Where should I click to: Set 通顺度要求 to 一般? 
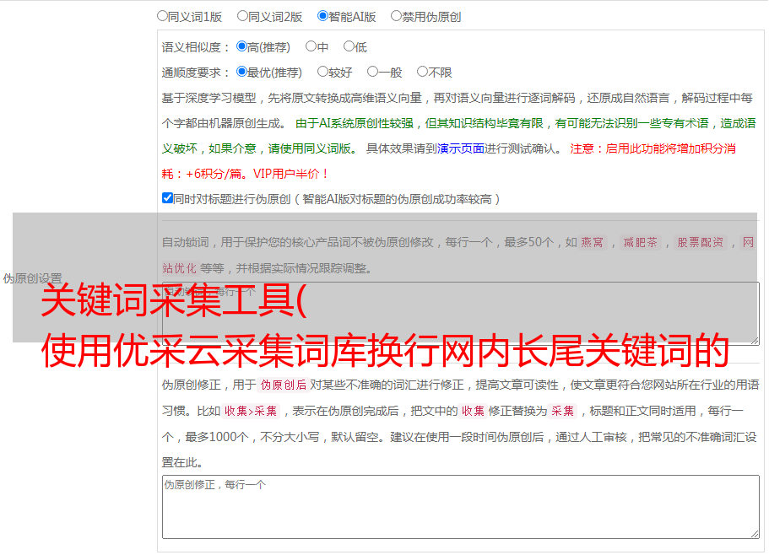(373, 72)
